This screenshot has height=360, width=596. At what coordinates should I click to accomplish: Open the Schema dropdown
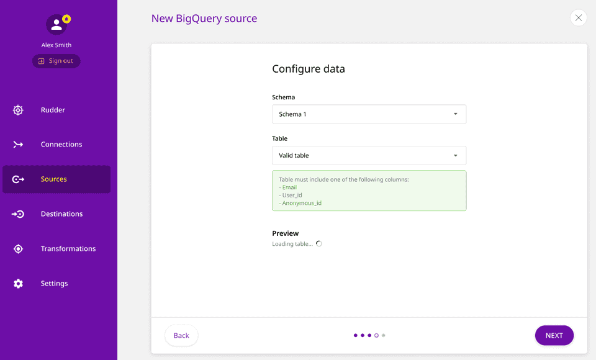click(369, 114)
